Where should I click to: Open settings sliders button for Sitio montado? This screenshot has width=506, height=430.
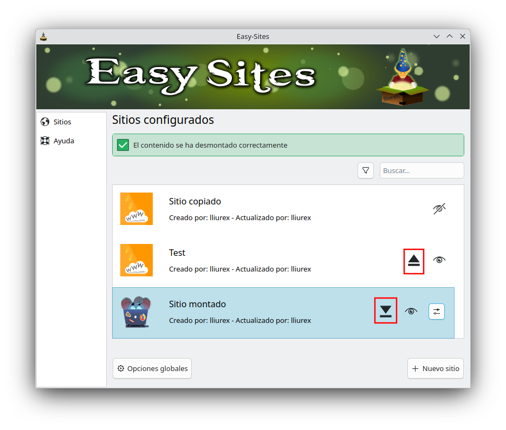(x=437, y=312)
